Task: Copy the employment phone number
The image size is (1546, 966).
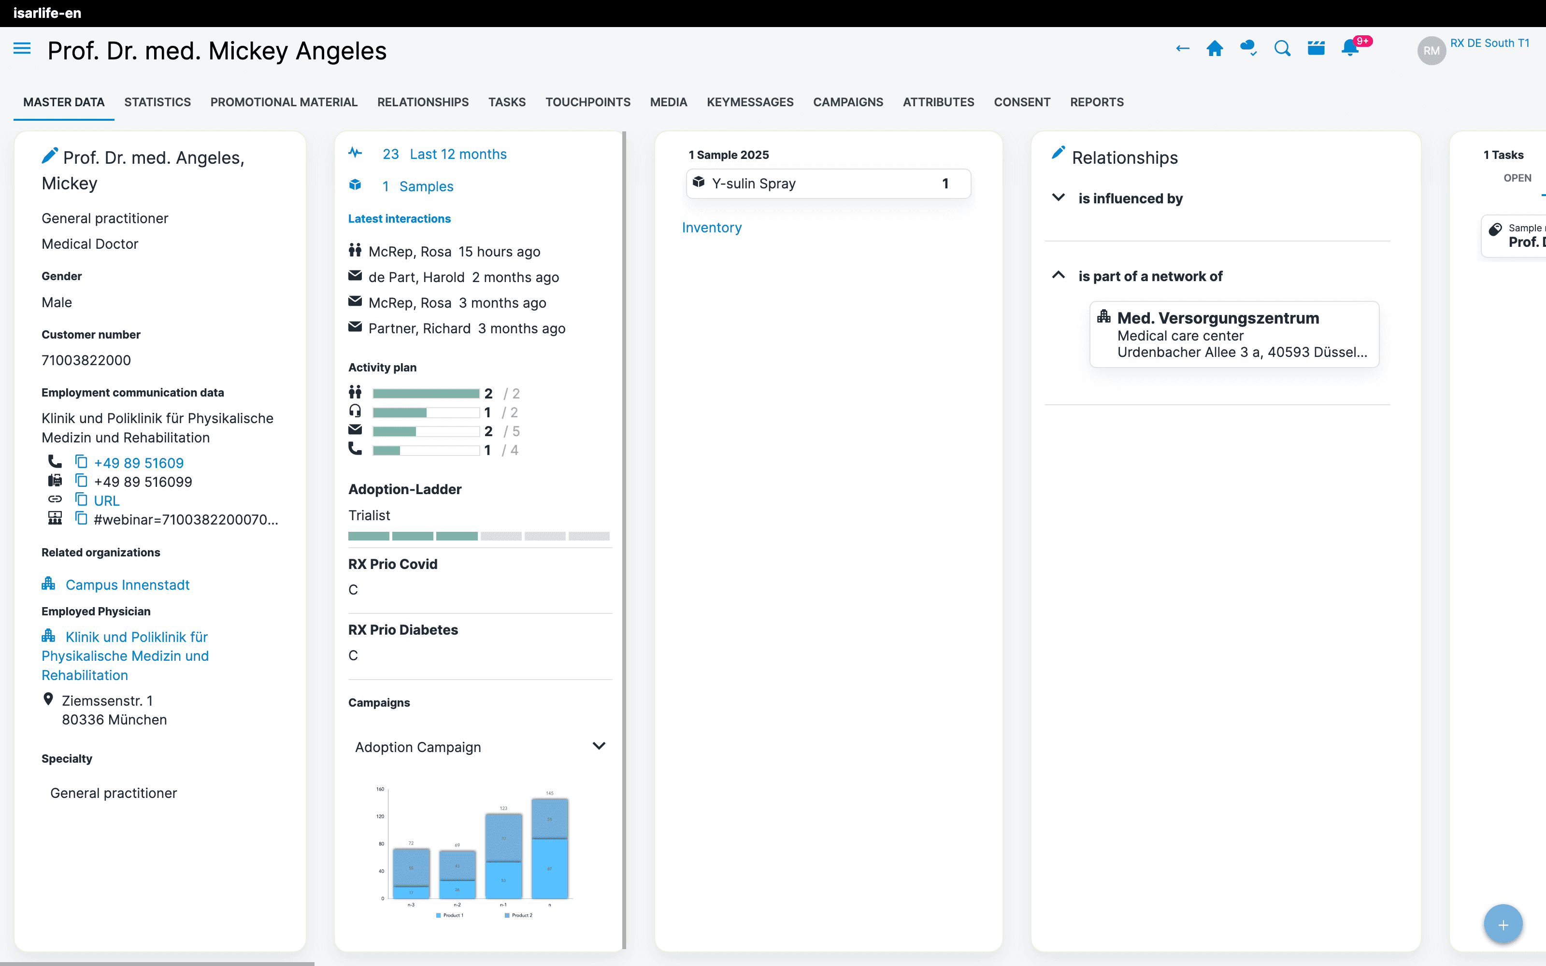Action: pos(81,461)
